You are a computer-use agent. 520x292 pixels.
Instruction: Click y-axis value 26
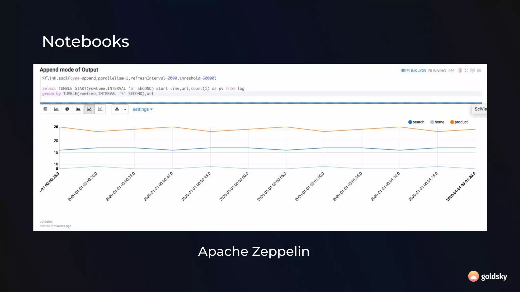click(x=56, y=127)
